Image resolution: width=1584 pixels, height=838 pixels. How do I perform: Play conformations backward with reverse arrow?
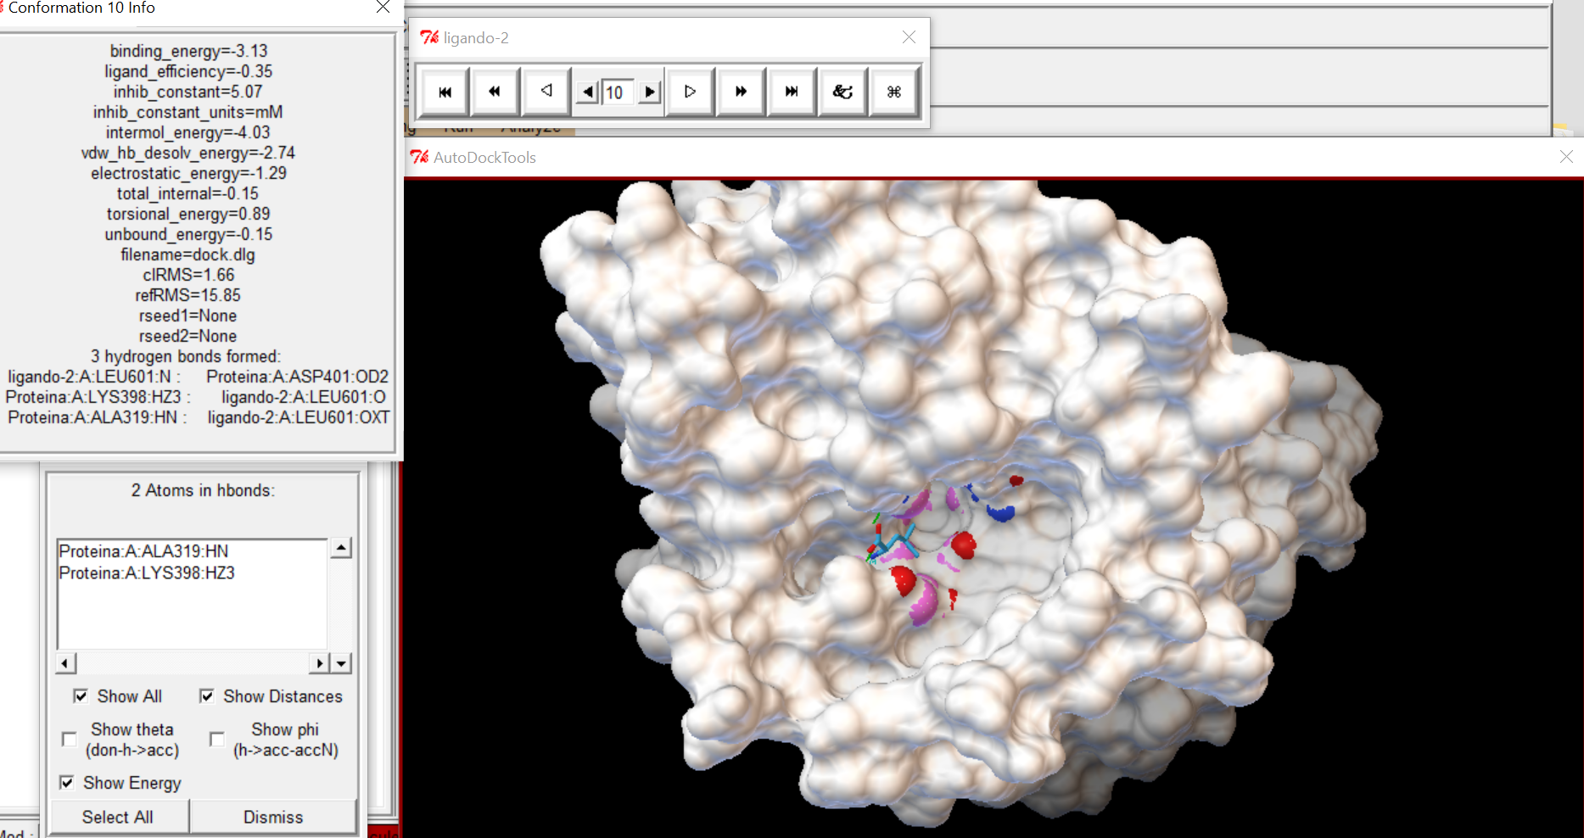coord(546,92)
